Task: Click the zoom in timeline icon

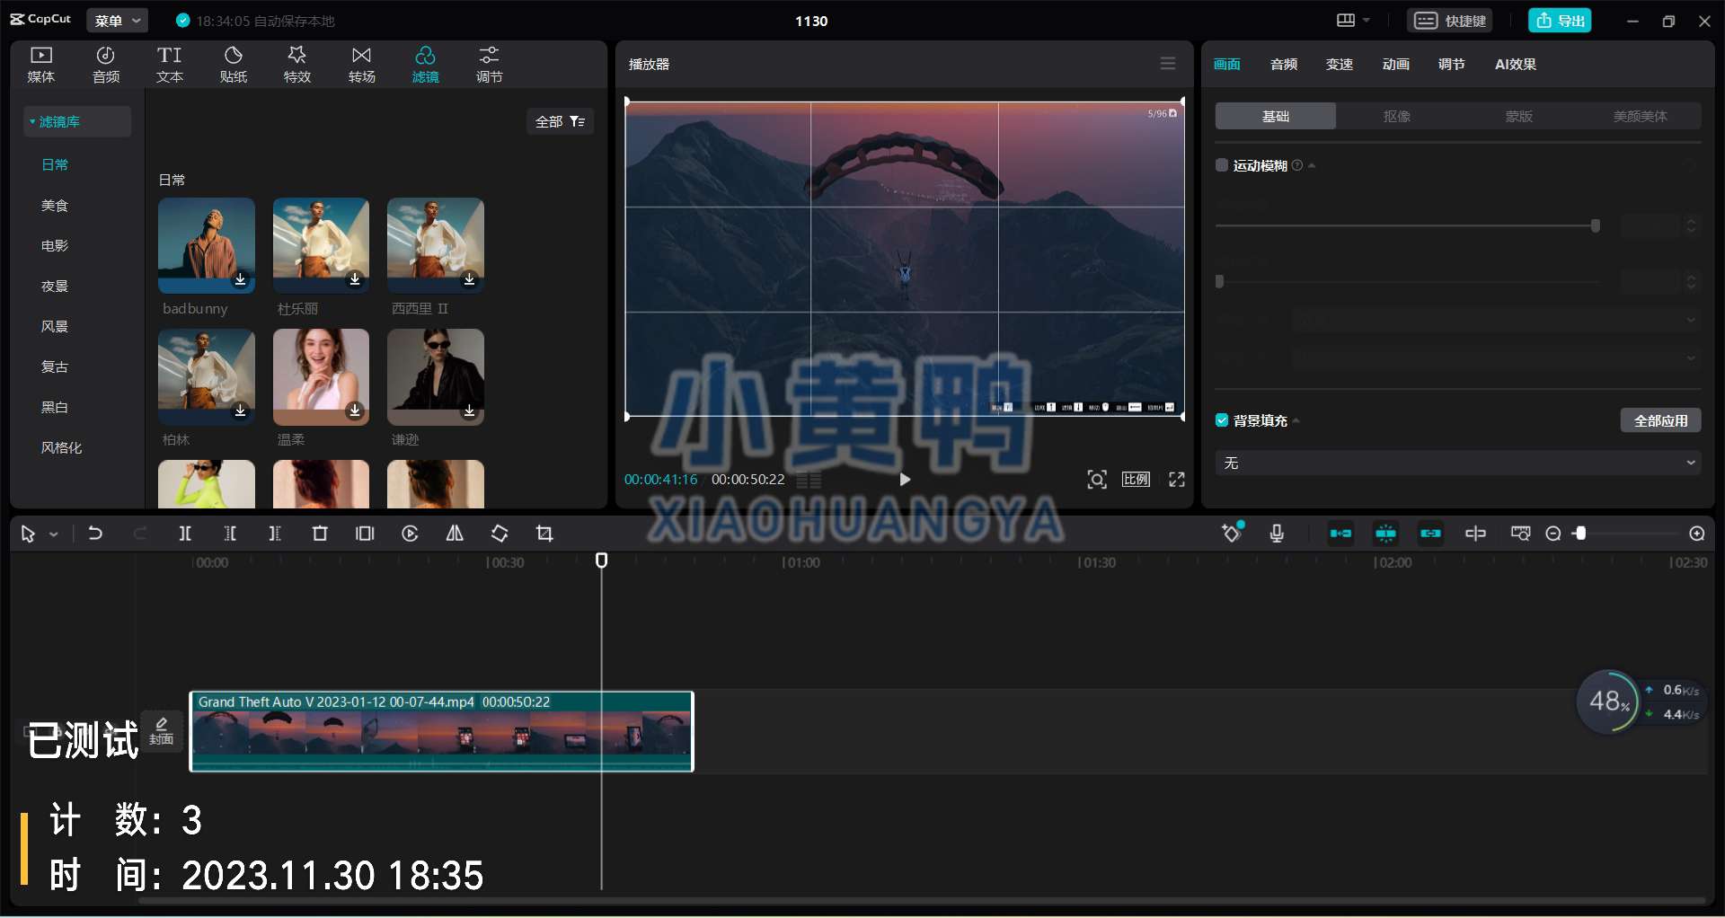Action: click(x=1697, y=534)
